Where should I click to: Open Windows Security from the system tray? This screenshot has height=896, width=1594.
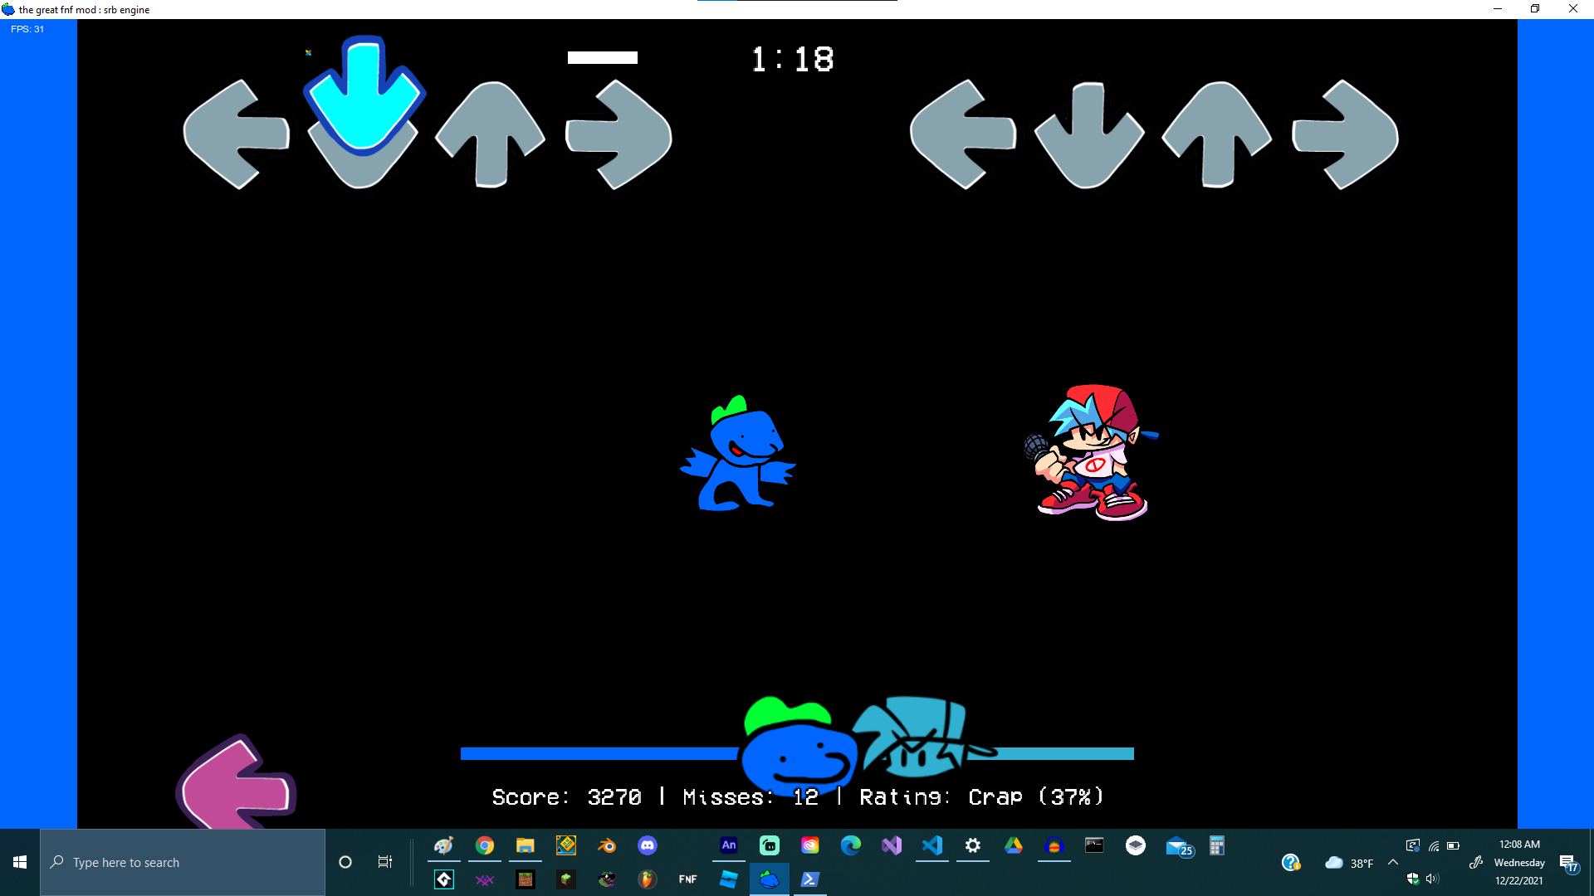click(x=1413, y=879)
